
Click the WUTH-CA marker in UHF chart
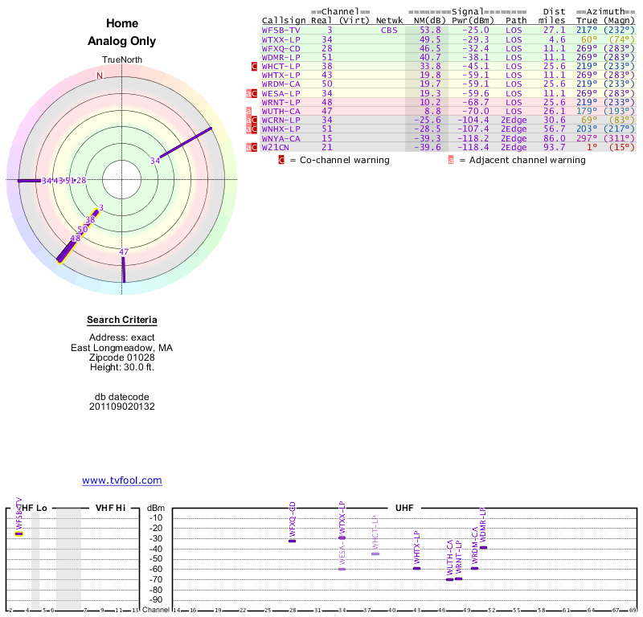click(x=450, y=580)
